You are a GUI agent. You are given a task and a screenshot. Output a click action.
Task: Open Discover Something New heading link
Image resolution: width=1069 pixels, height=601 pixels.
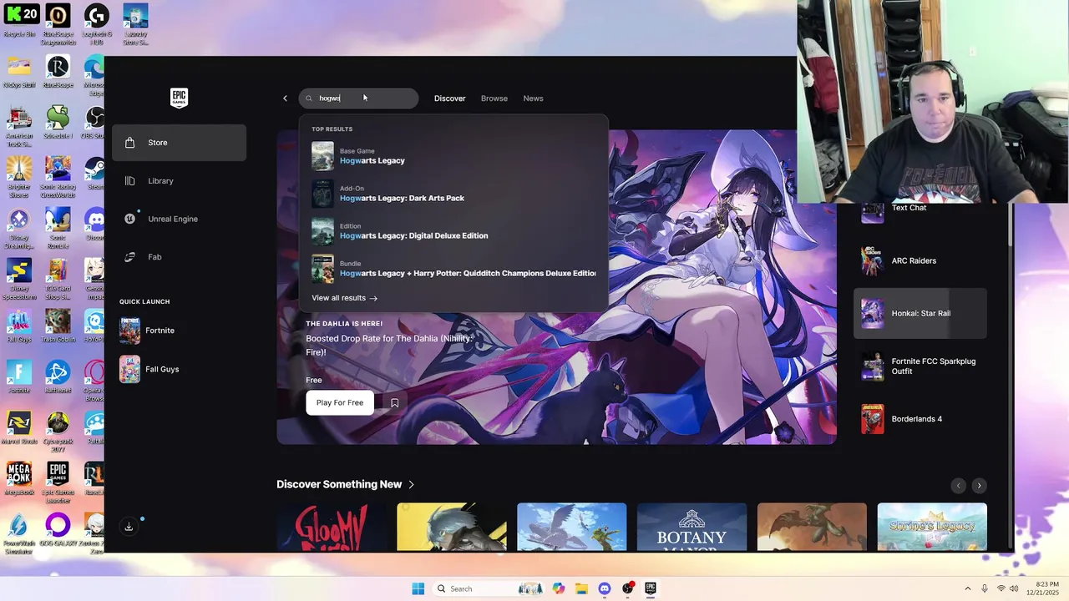click(x=346, y=484)
